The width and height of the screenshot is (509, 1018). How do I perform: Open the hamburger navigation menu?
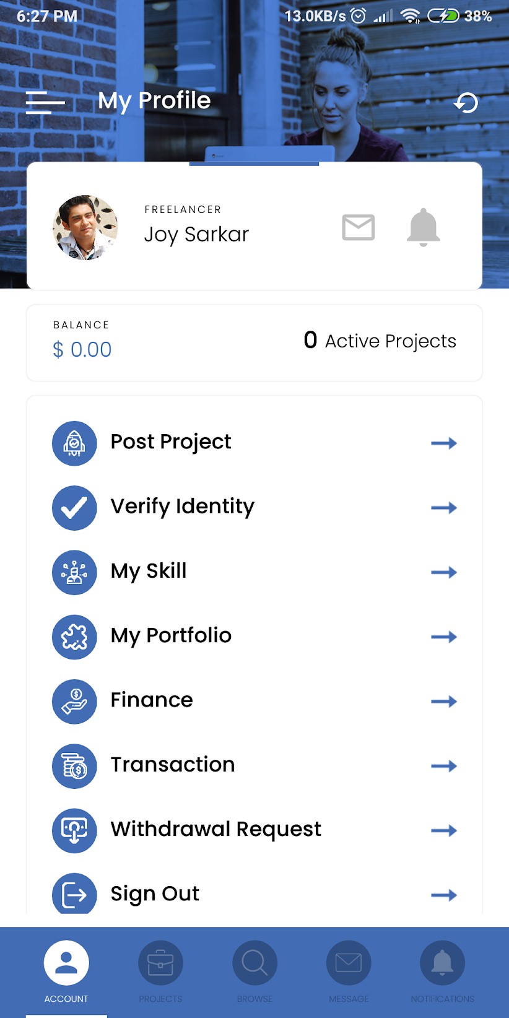pos(45,102)
